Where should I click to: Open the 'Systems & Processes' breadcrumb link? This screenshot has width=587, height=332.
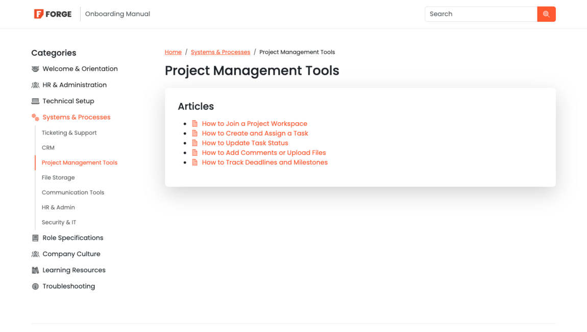[x=221, y=52]
